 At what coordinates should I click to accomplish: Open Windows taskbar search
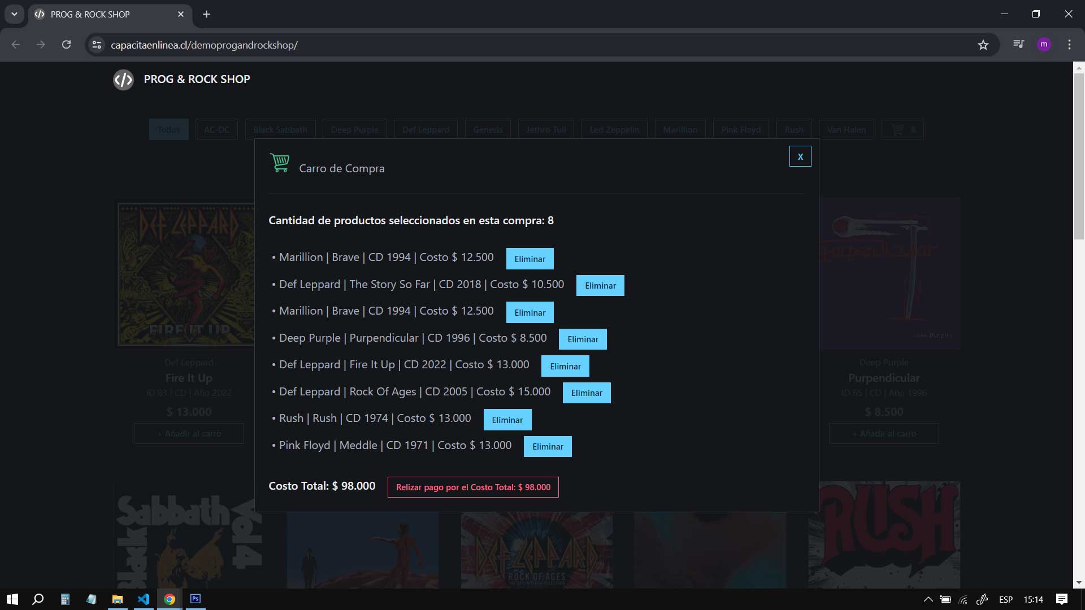click(x=38, y=599)
